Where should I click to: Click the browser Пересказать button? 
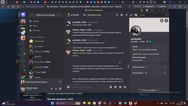pyautogui.click(x=148, y=6)
